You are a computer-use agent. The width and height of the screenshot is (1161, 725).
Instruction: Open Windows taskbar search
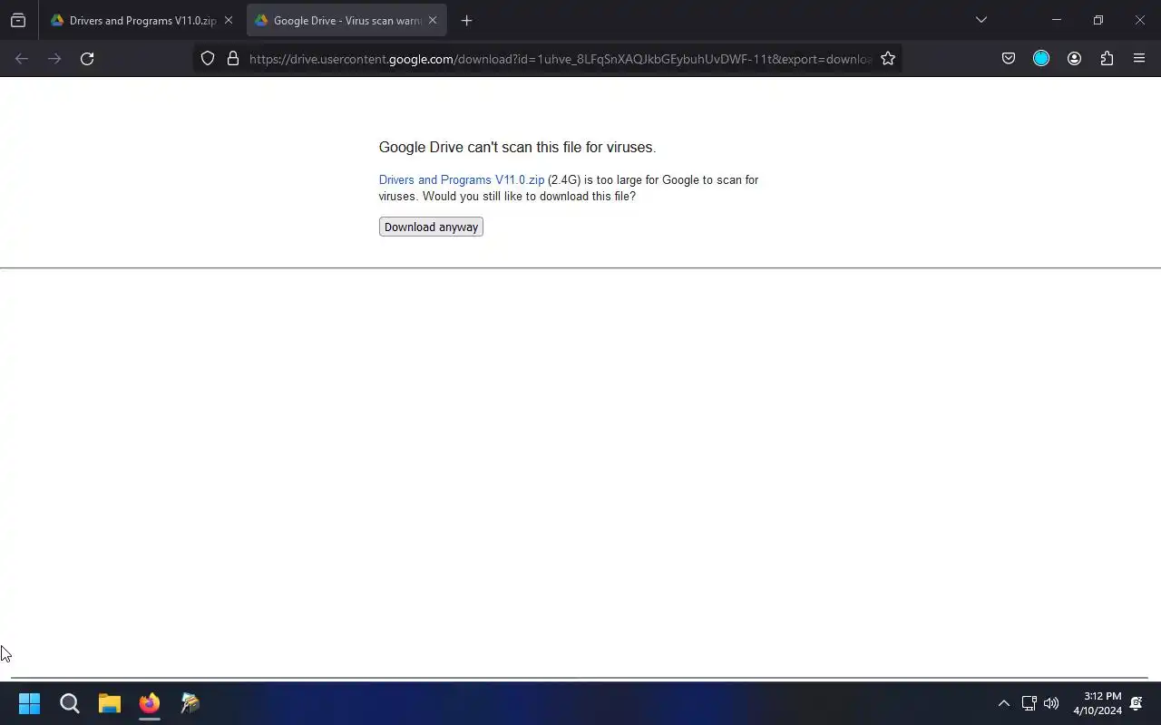click(x=70, y=703)
